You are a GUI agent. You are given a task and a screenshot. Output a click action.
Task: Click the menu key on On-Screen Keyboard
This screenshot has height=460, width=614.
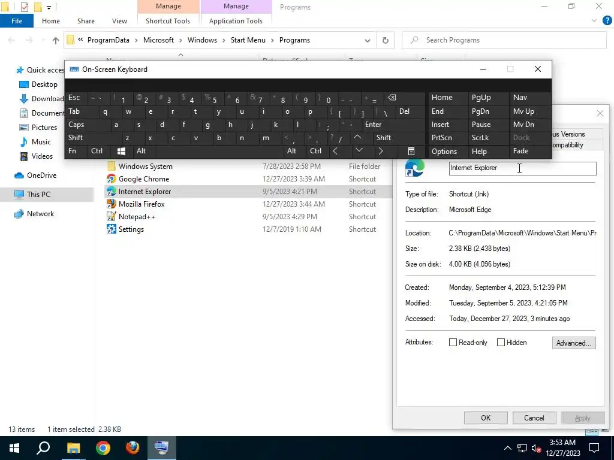pyautogui.click(x=411, y=151)
